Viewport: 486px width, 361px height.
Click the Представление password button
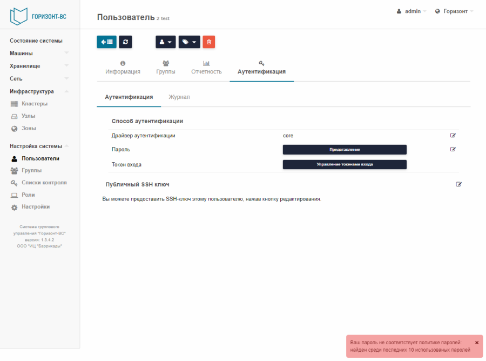pos(345,150)
